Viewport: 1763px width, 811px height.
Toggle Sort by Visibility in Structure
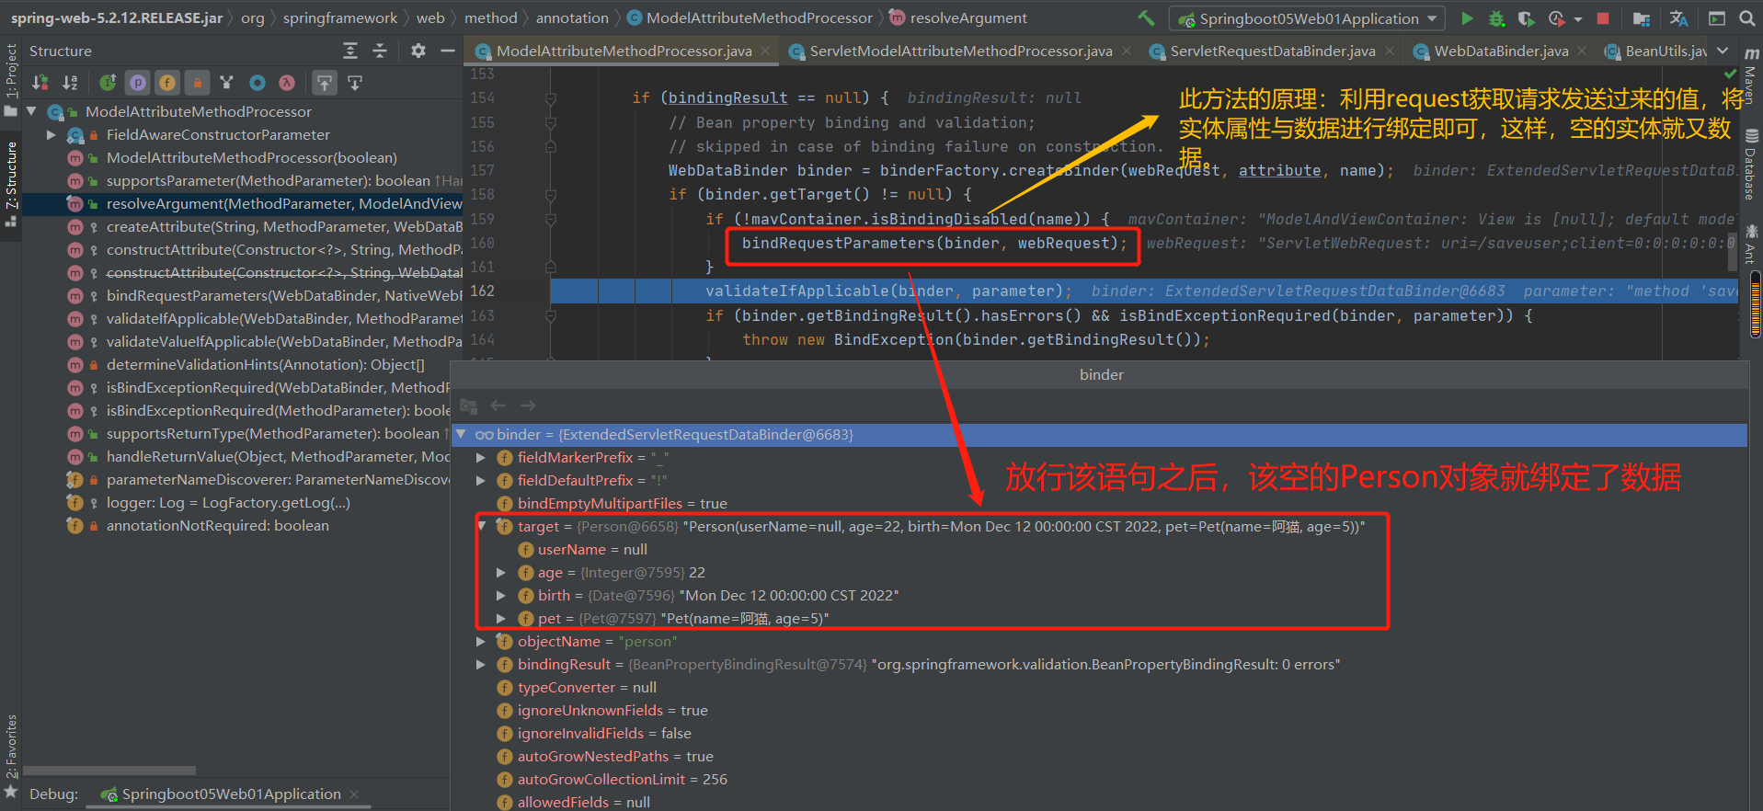point(40,83)
